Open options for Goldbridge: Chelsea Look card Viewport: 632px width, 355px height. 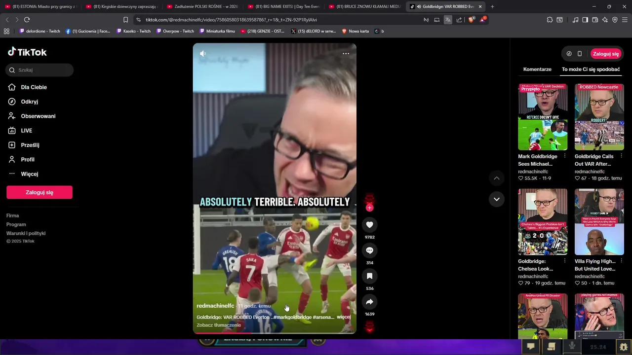[565, 261]
